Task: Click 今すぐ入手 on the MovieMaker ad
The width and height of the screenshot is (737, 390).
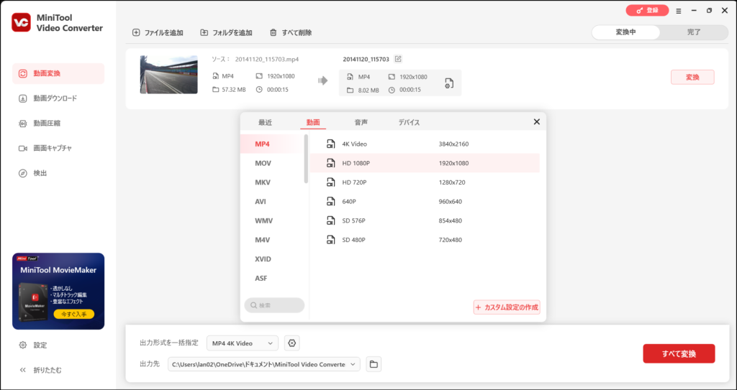Action: tap(74, 314)
